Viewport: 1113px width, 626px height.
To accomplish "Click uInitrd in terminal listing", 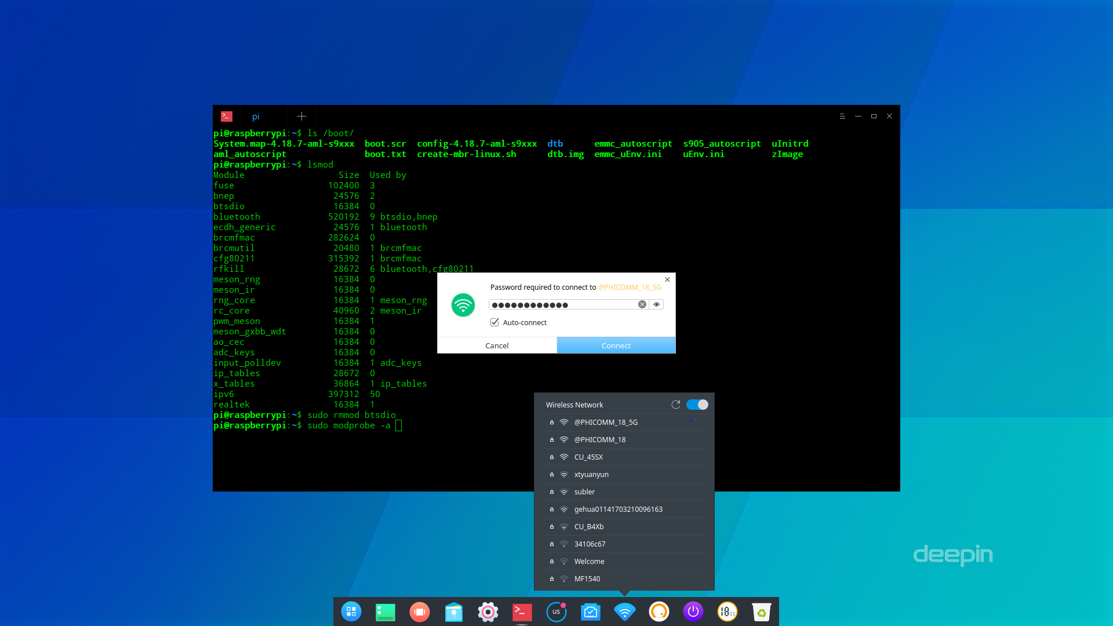I will (790, 144).
